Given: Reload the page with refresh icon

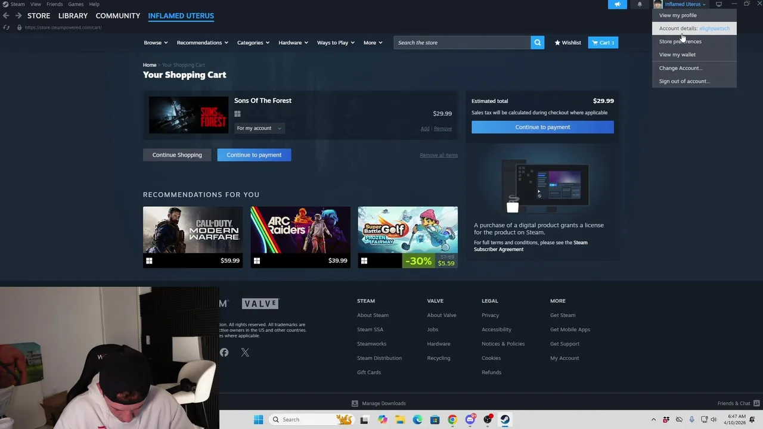Looking at the screenshot, I should (6, 27).
